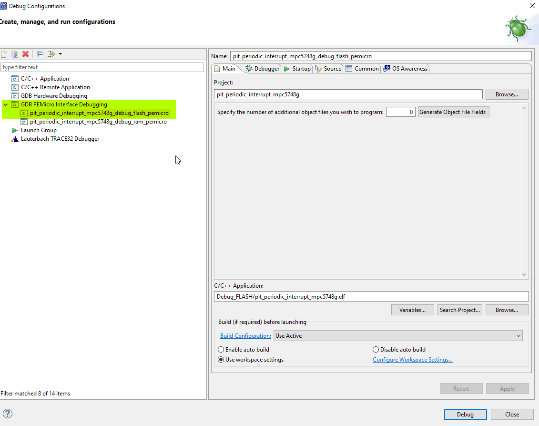Choose Use workspace settings option
Screen dimensions: 539x426
(221, 359)
